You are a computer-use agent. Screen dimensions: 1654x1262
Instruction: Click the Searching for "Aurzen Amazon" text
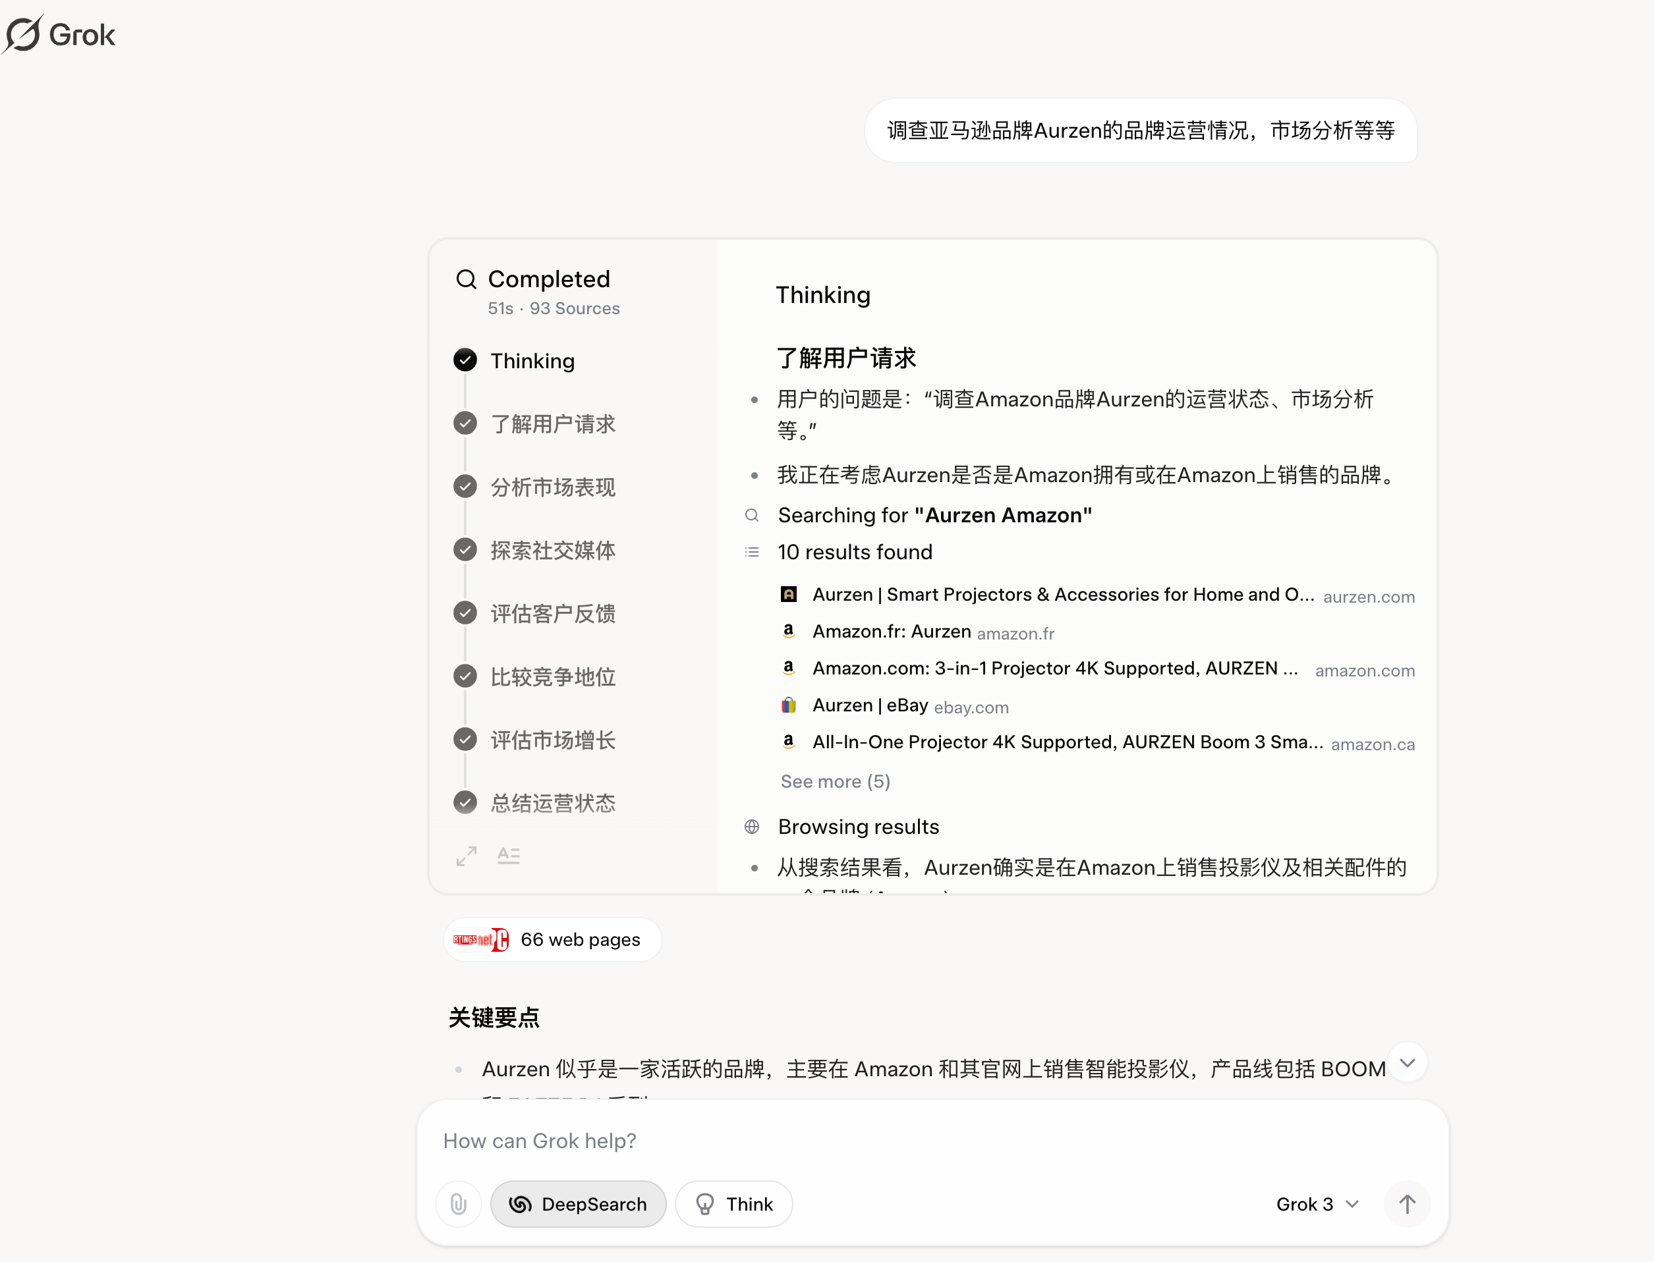point(935,515)
